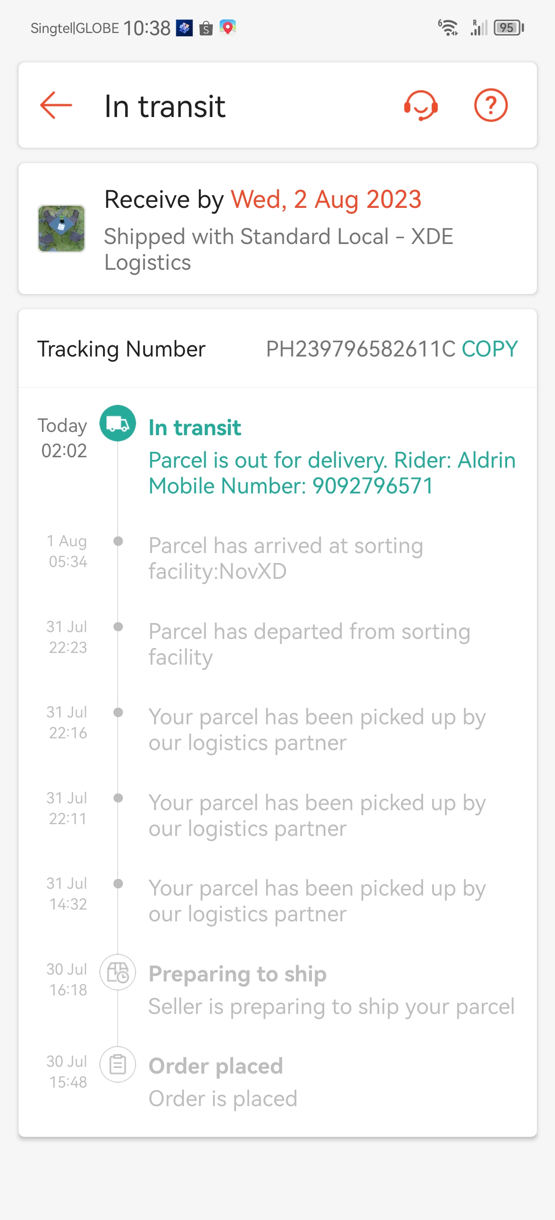Tap the 31 Jul 14:32 picked up entry

tap(317, 901)
